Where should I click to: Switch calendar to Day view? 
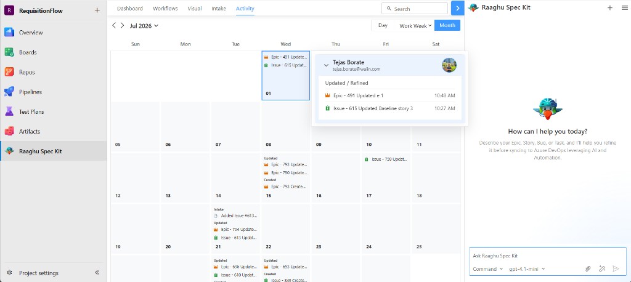coord(383,25)
